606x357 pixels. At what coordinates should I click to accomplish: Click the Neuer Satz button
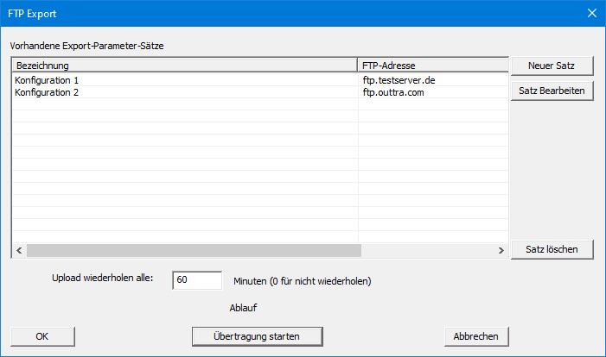[x=552, y=66]
